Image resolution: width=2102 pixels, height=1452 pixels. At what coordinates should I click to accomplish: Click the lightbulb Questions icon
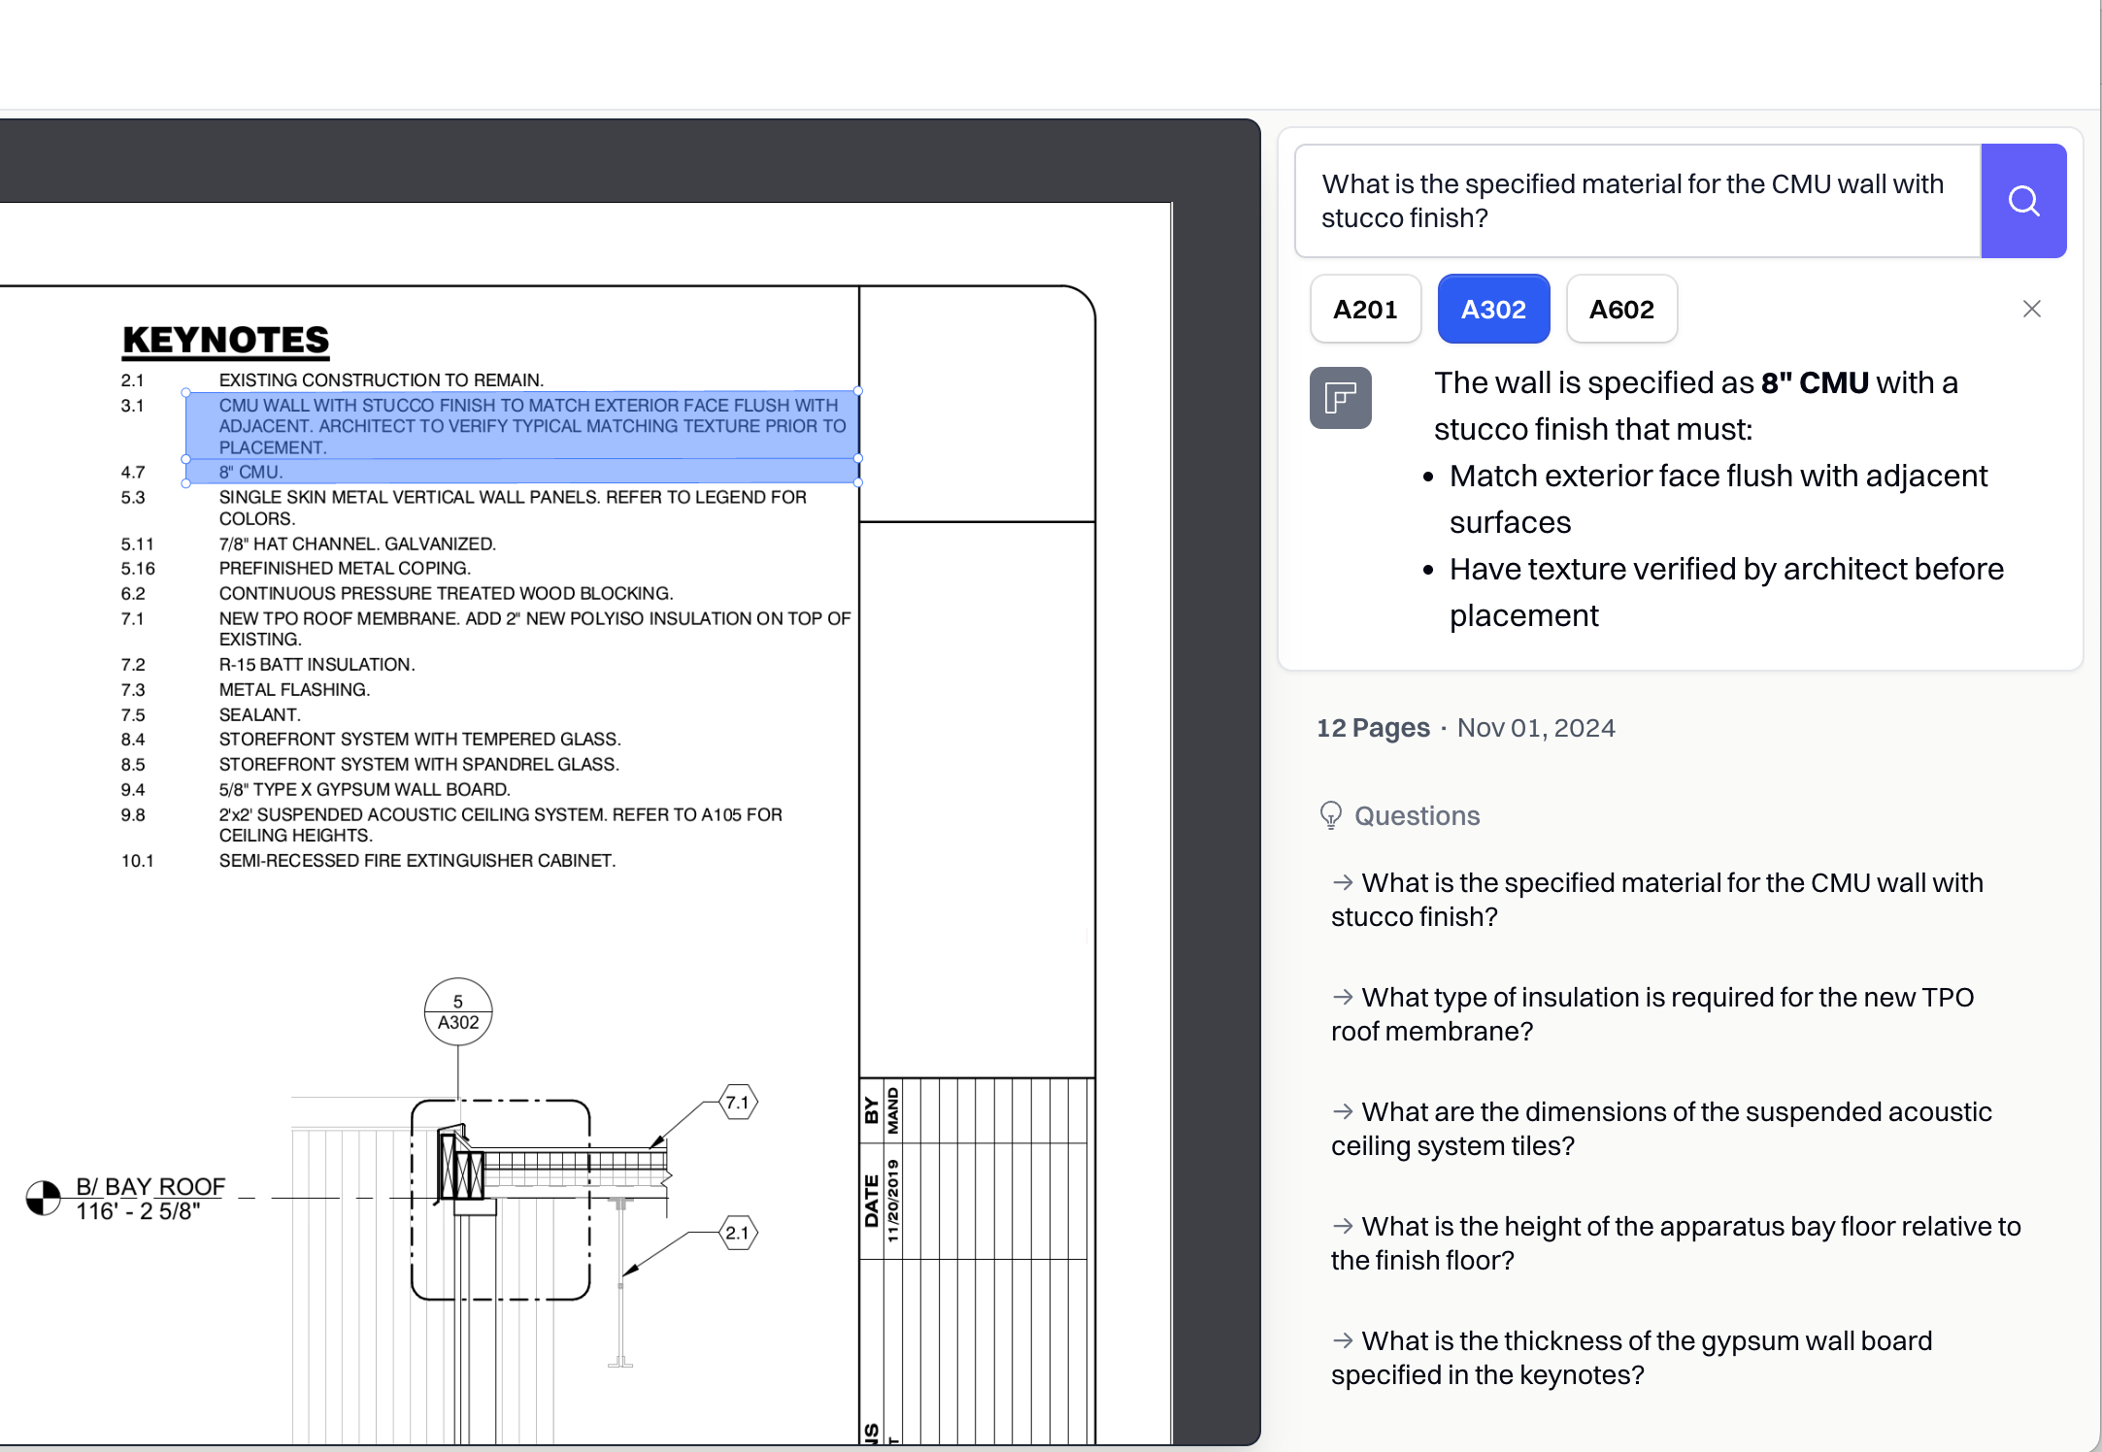[x=1330, y=815]
